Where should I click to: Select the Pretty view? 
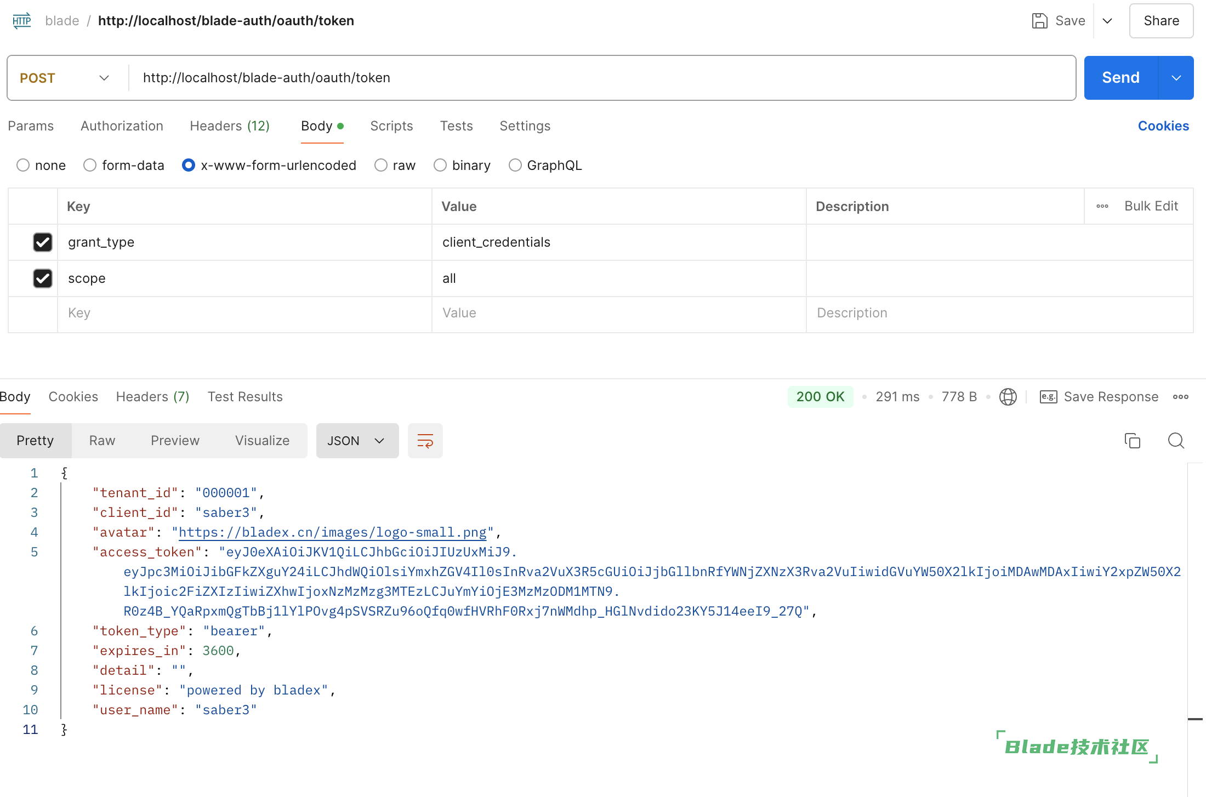click(35, 441)
